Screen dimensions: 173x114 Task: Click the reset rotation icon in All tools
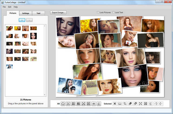pyautogui.click(x=99, y=104)
